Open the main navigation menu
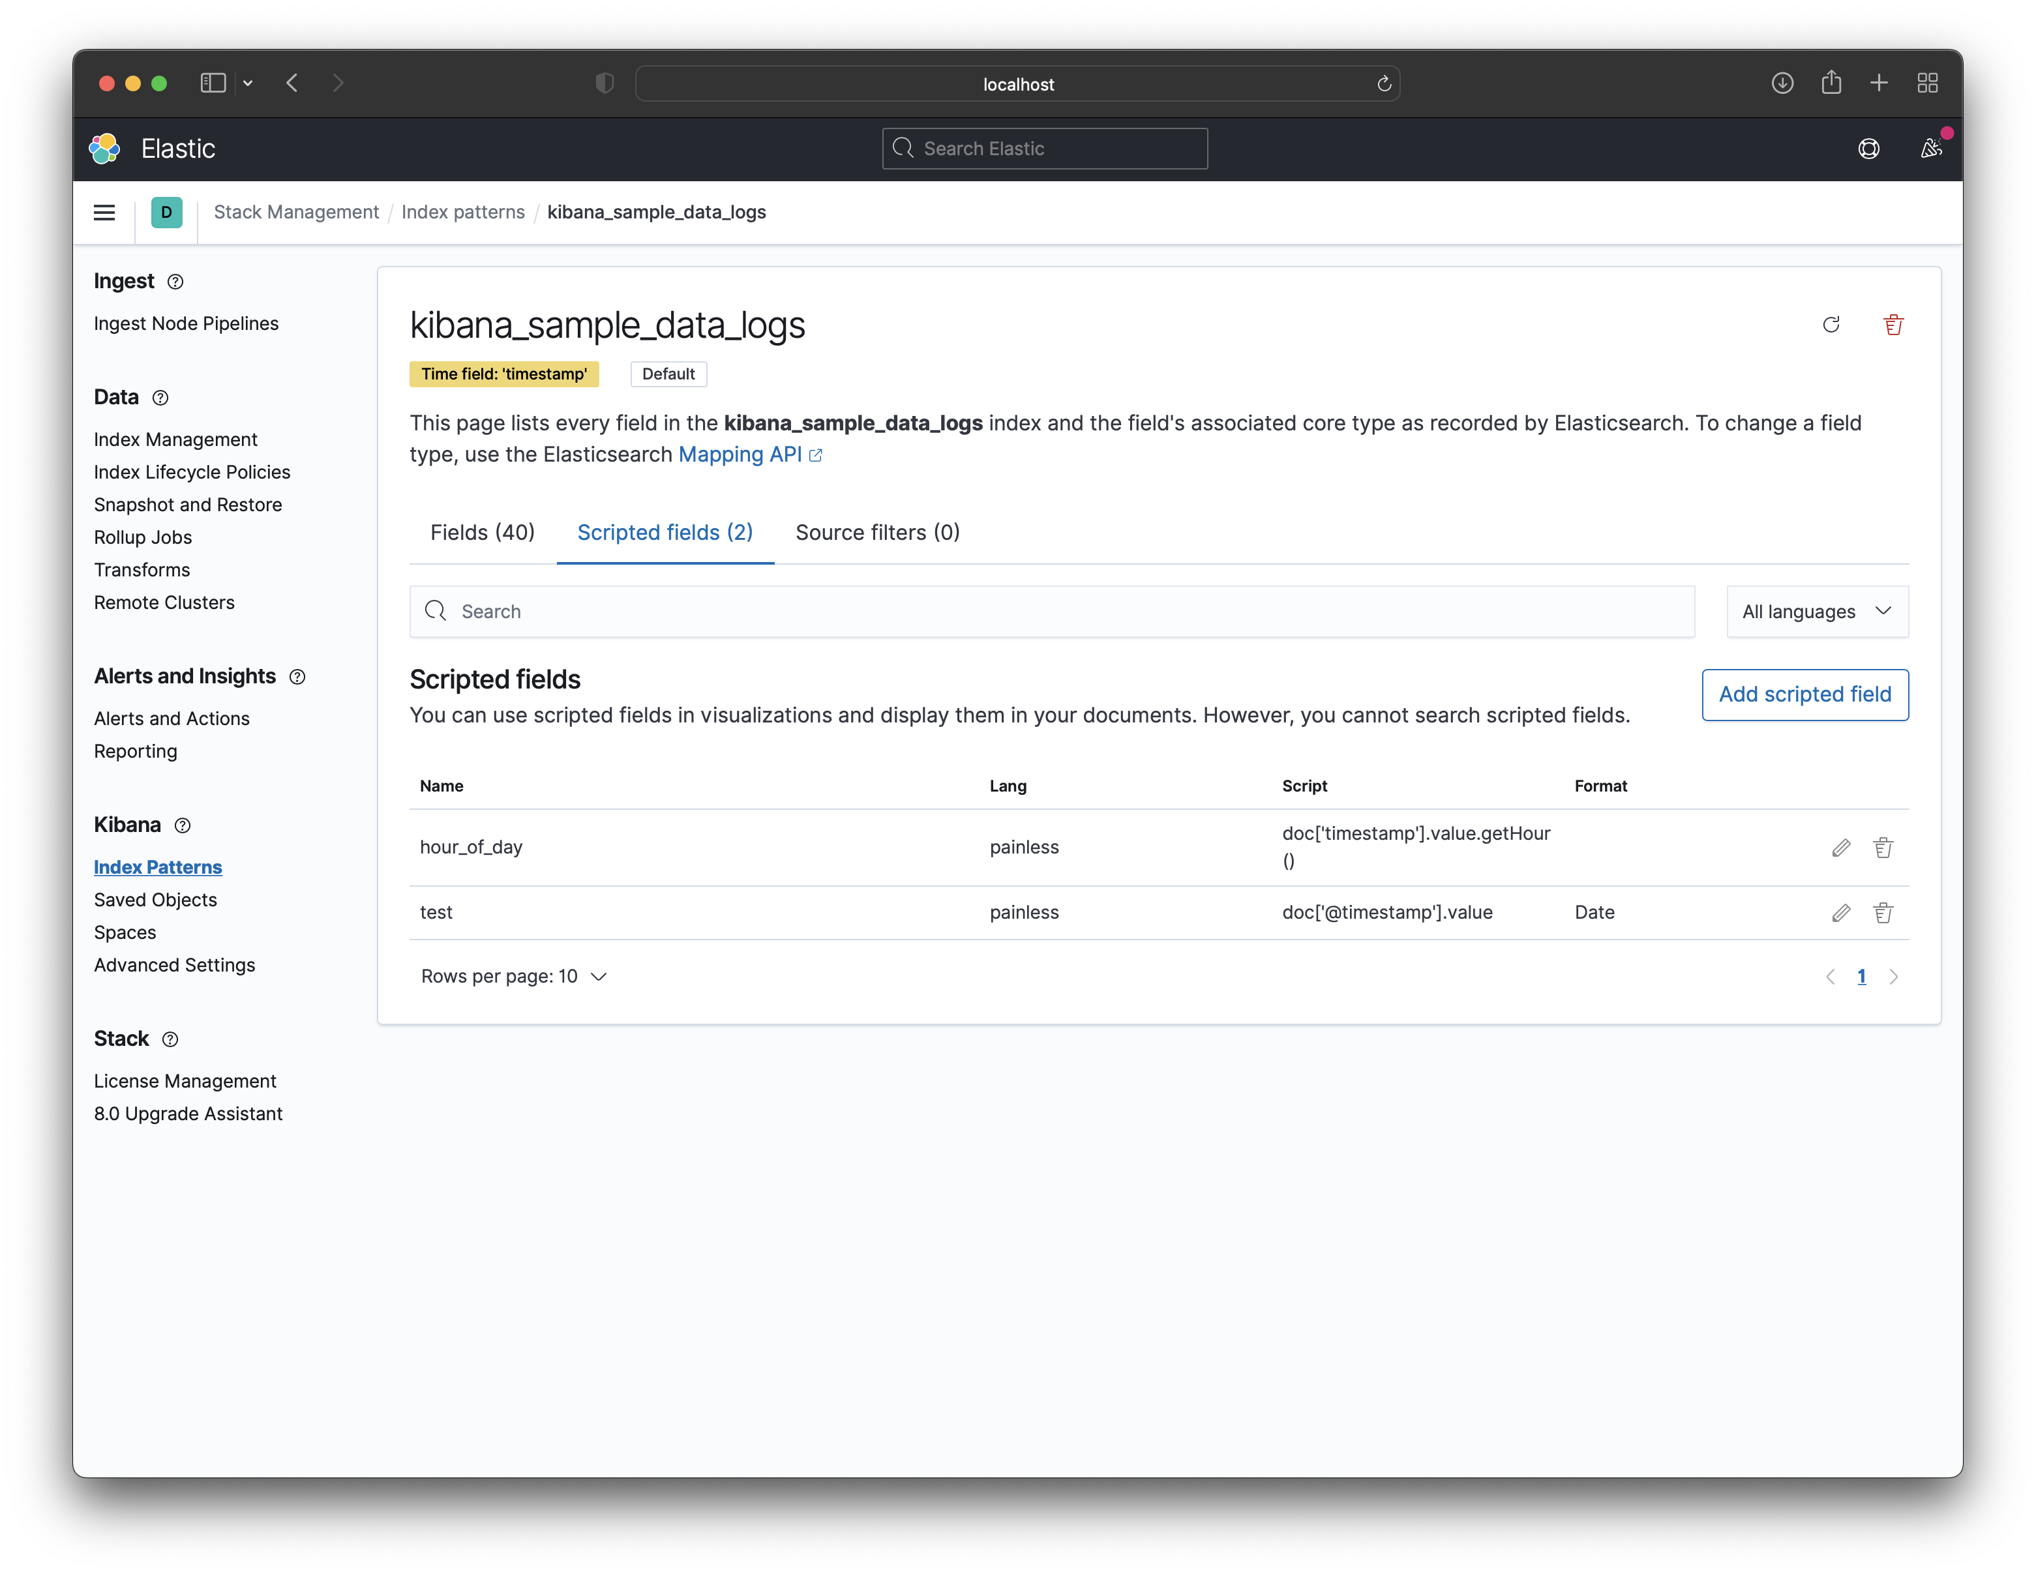2036x1574 pixels. pyautogui.click(x=104, y=213)
